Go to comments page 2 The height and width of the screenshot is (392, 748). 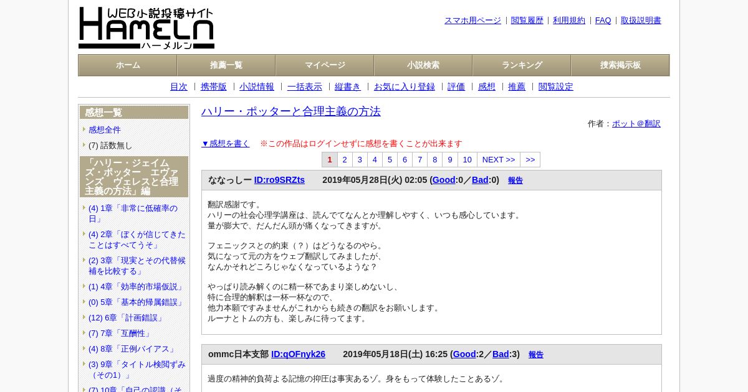click(x=345, y=160)
